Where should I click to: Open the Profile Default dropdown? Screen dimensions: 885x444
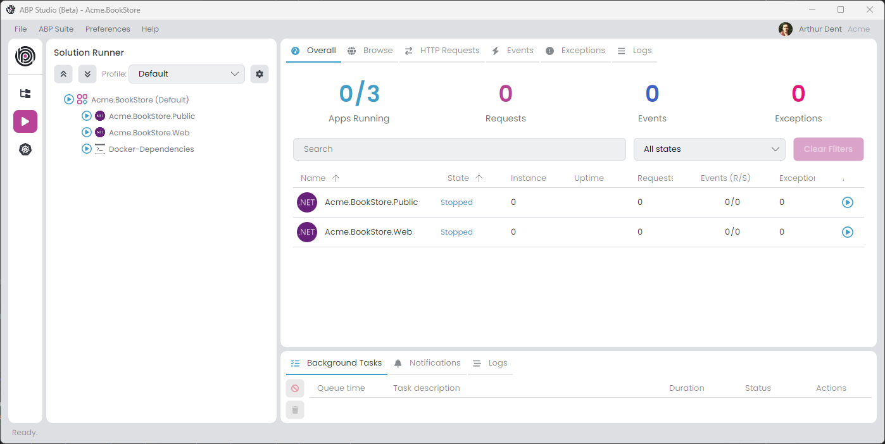pos(187,74)
